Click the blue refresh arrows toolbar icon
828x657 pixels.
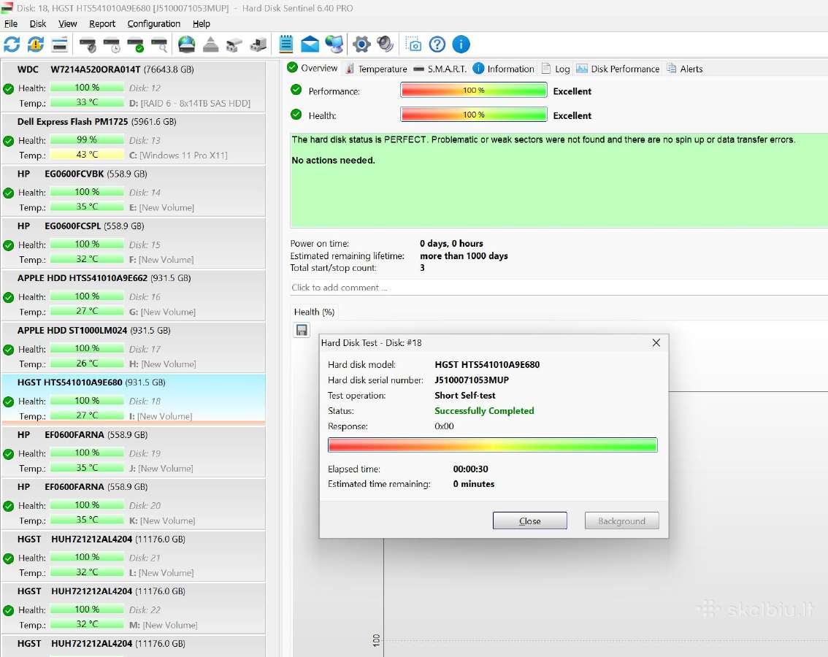(x=12, y=45)
